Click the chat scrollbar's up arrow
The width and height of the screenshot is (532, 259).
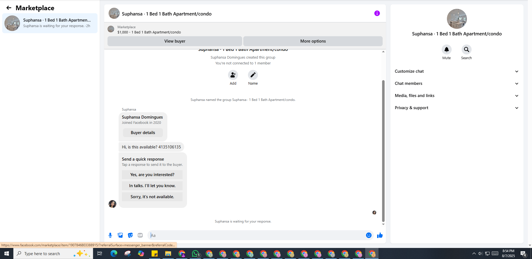[x=383, y=52]
